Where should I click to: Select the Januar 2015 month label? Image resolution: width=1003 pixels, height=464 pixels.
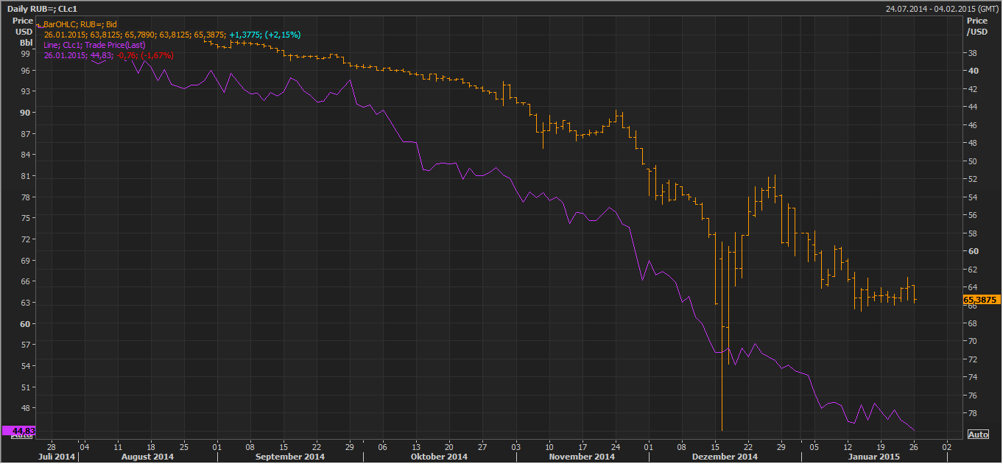(873, 457)
